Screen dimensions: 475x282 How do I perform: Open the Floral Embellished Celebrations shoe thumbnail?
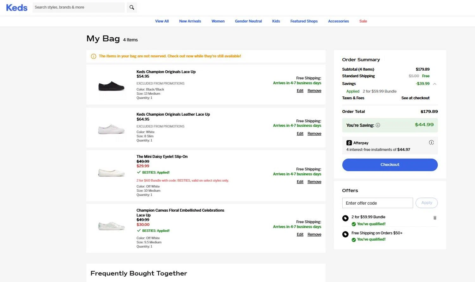point(111,226)
